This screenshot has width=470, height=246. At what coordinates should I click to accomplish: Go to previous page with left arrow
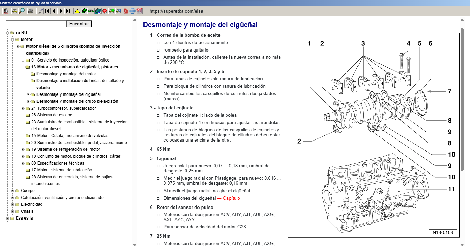point(54,11)
